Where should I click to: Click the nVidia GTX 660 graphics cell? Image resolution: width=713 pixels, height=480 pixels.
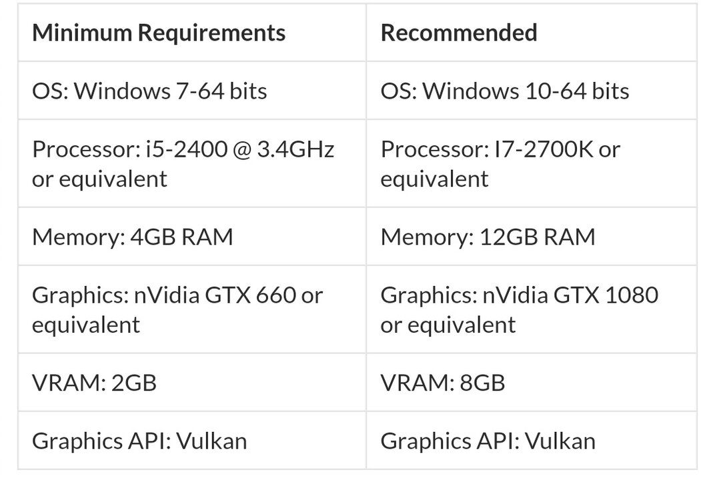192,309
